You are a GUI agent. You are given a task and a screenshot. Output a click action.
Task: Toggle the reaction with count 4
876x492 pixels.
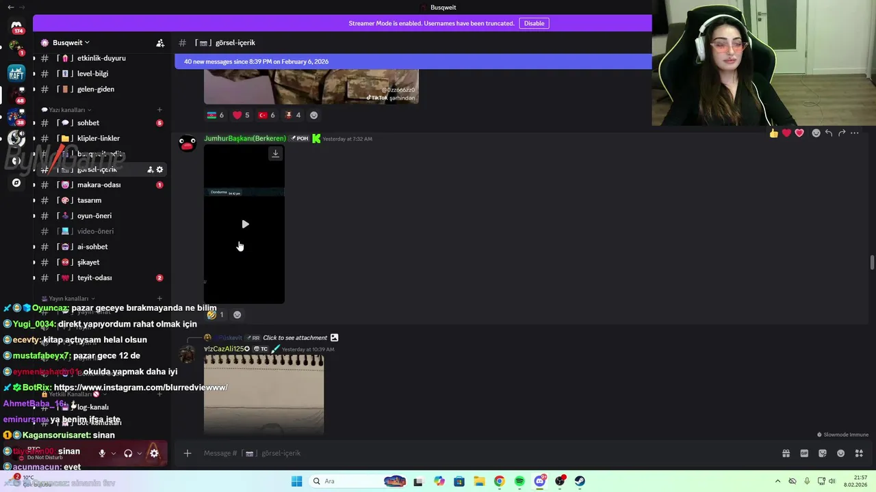click(292, 115)
